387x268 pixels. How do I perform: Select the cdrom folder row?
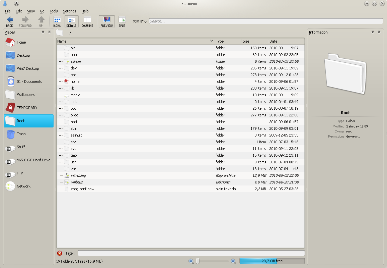(180, 61)
